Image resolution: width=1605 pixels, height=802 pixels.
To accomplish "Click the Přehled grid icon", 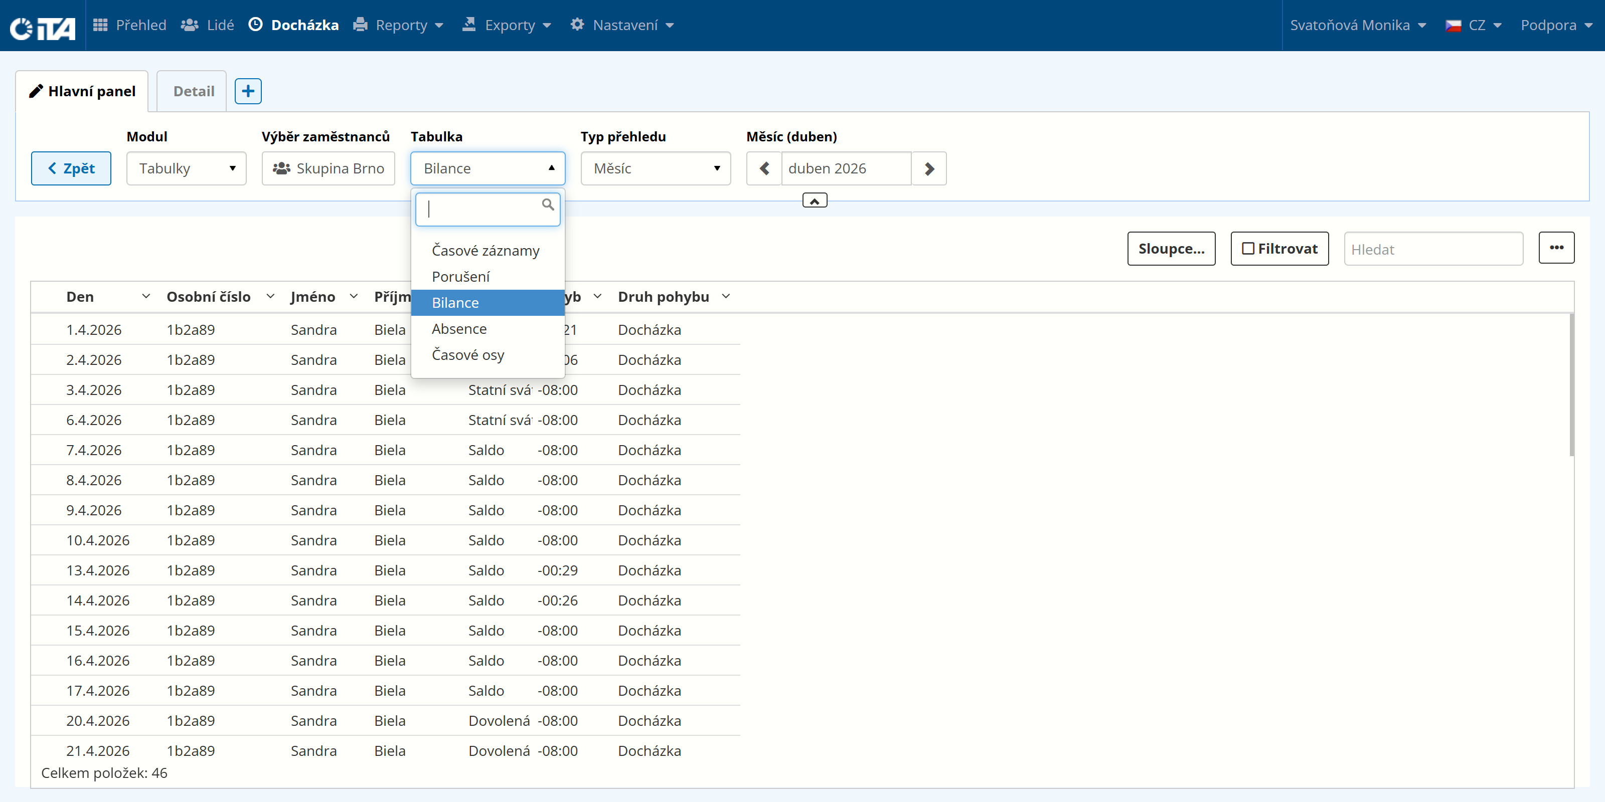I will coord(100,25).
